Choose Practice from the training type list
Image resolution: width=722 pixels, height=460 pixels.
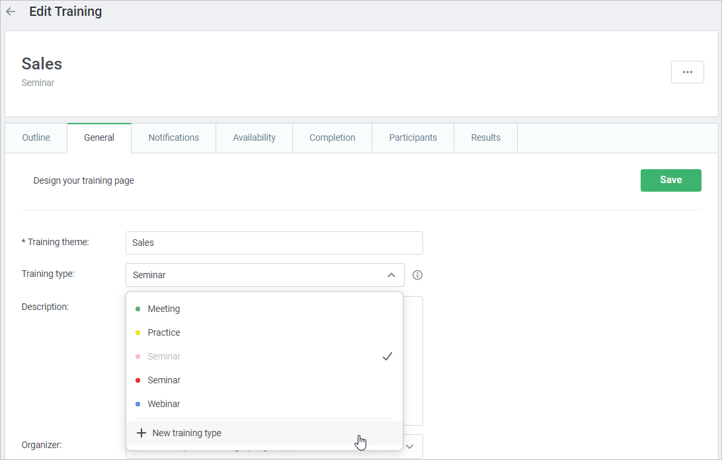[x=163, y=332]
